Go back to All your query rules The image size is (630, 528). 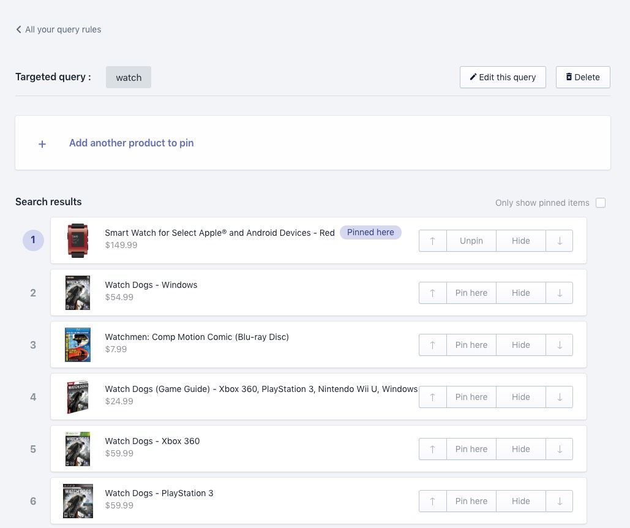coord(62,29)
